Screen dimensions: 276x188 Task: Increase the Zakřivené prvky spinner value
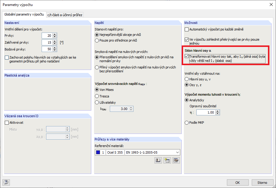pos(55,41)
